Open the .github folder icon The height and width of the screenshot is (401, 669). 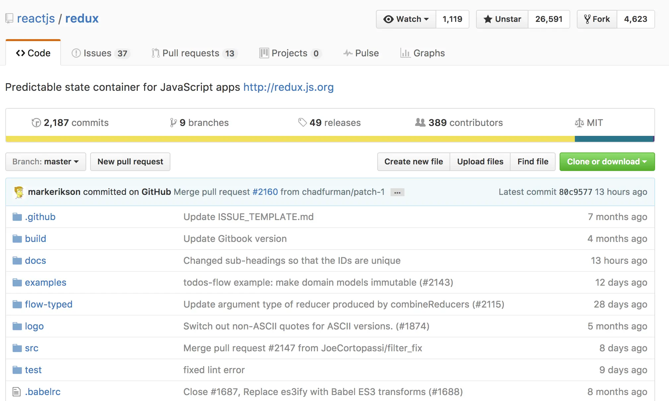pos(17,217)
